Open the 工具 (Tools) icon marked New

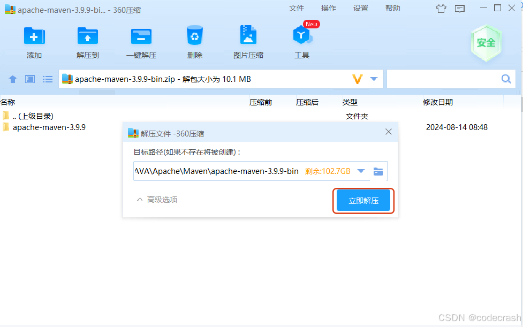pos(302,35)
